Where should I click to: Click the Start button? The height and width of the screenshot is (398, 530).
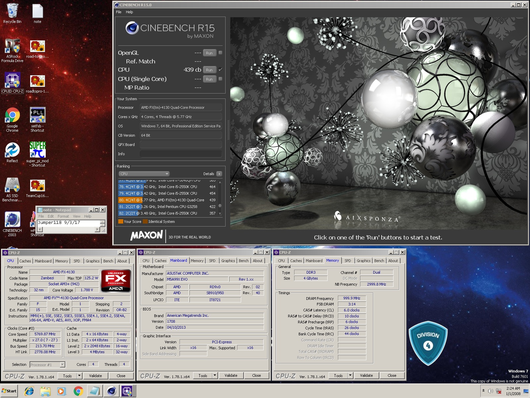[9, 391]
